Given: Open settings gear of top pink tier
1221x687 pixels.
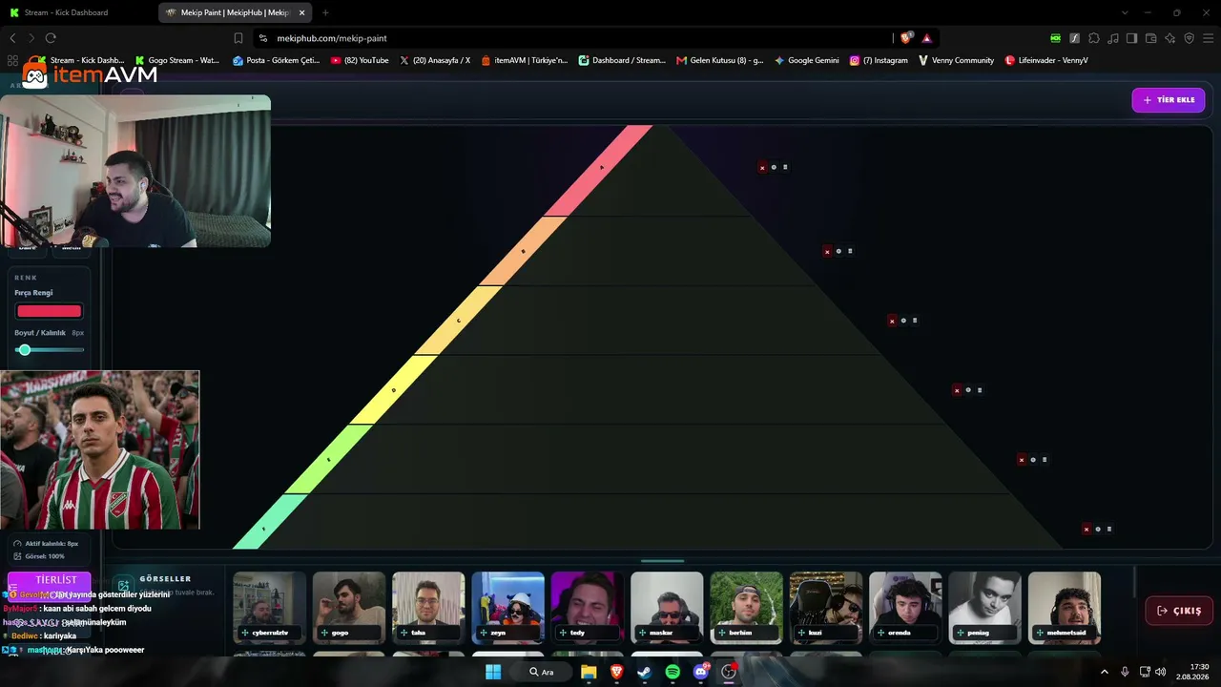Looking at the screenshot, I should click(774, 168).
